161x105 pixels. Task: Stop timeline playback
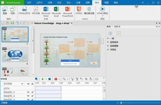(49, 79)
